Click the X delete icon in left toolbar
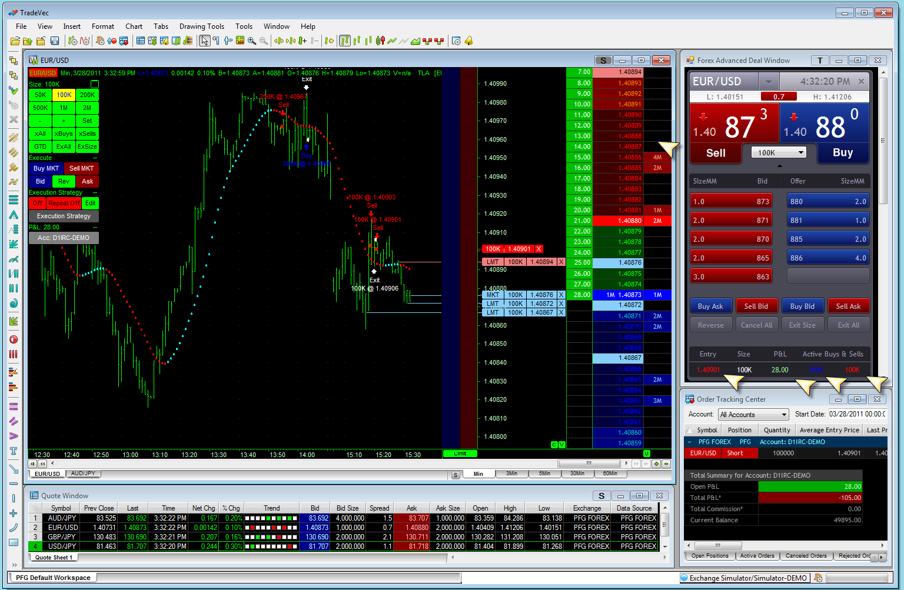 tap(14, 119)
